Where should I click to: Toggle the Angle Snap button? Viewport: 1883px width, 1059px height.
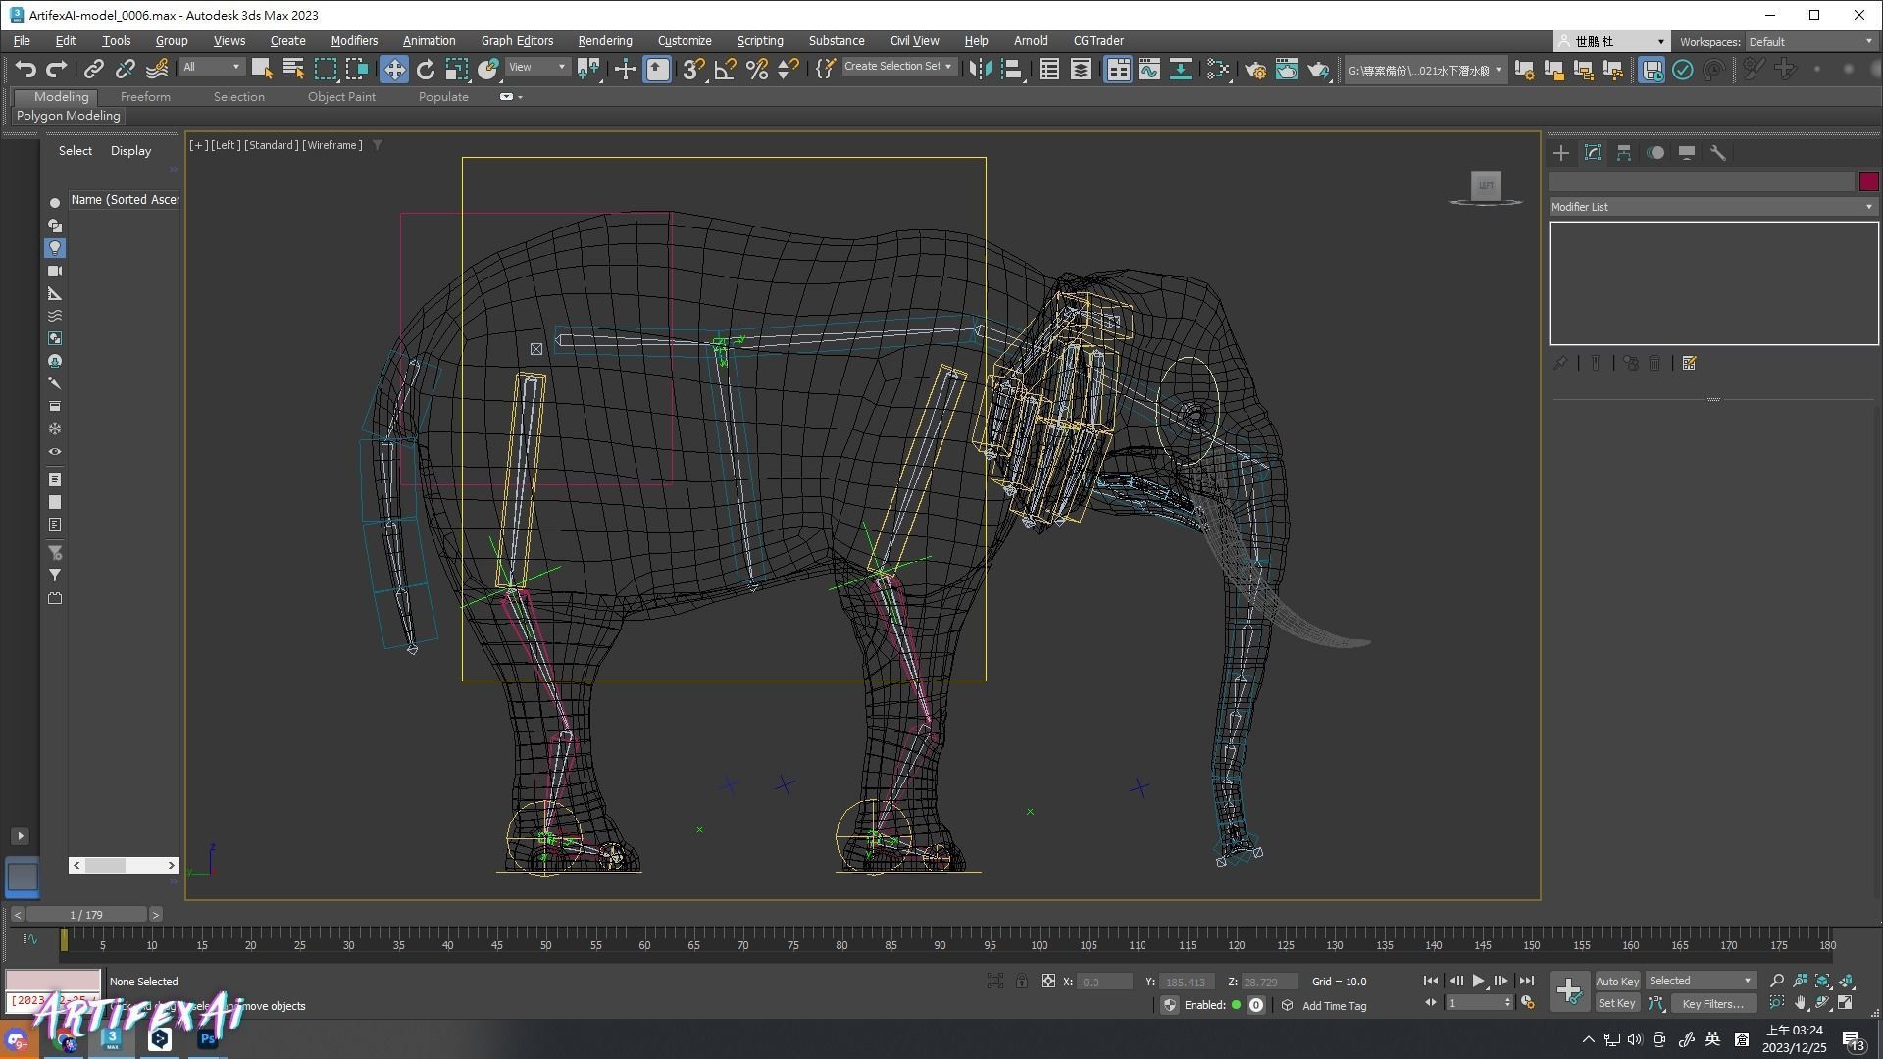click(725, 69)
